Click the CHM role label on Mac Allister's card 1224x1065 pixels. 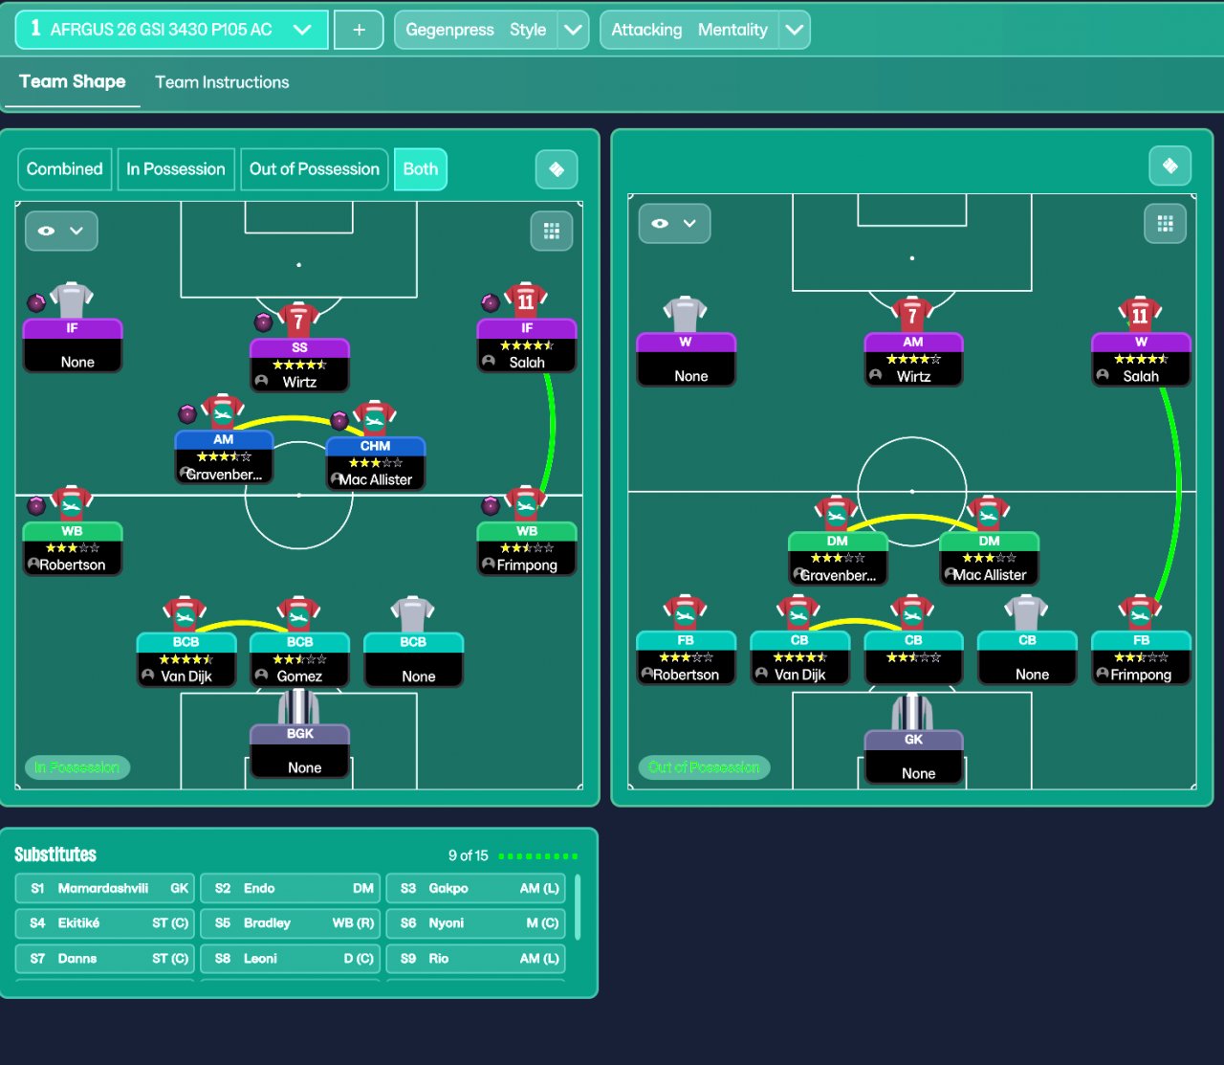tap(375, 446)
